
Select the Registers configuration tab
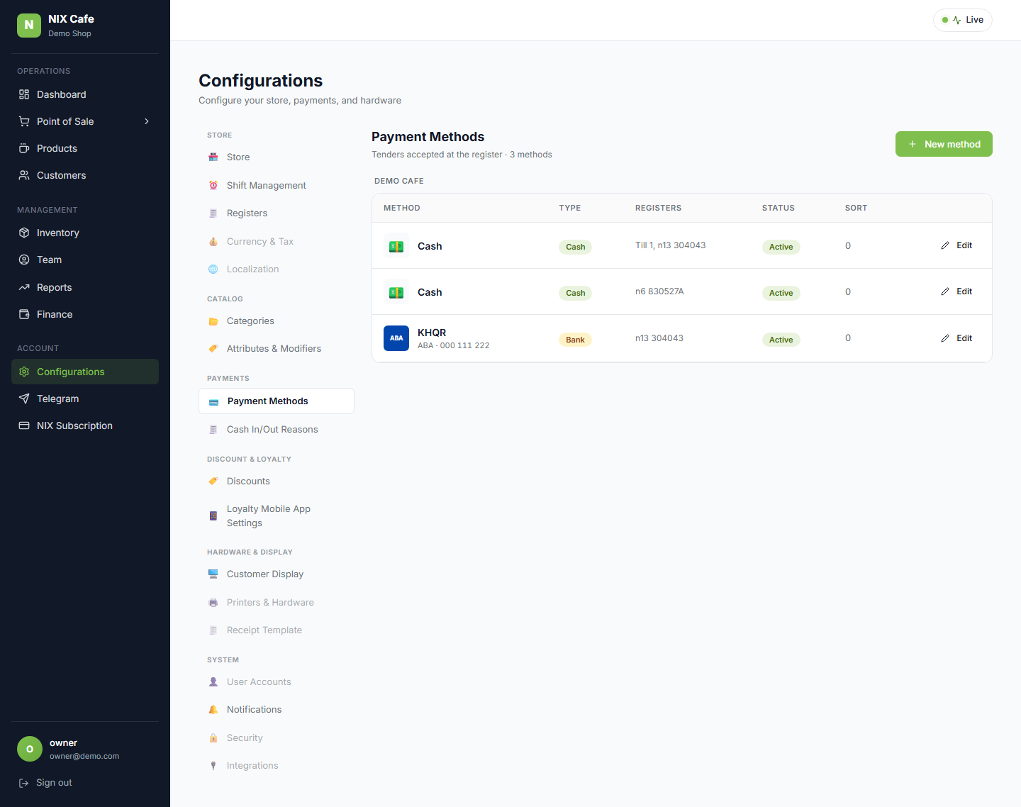(277, 213)
